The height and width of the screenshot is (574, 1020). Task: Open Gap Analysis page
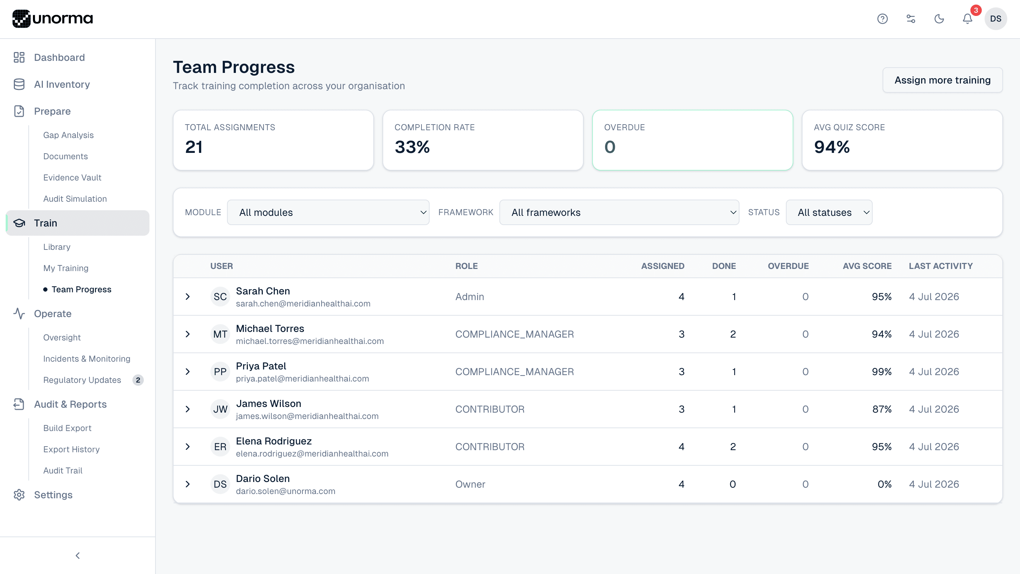[x=68, y=135]
